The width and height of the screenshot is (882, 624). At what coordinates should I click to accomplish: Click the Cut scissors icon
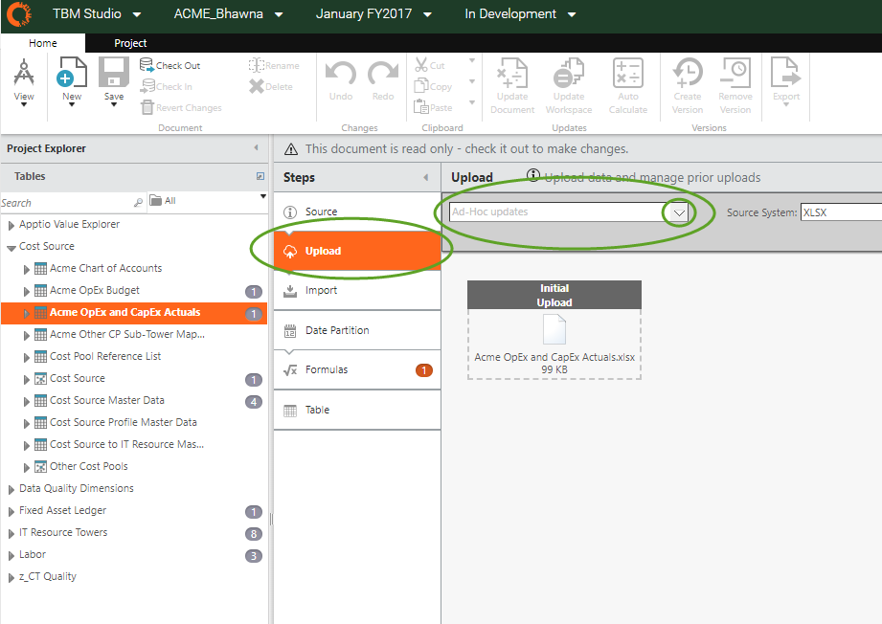tap(421, 65)
